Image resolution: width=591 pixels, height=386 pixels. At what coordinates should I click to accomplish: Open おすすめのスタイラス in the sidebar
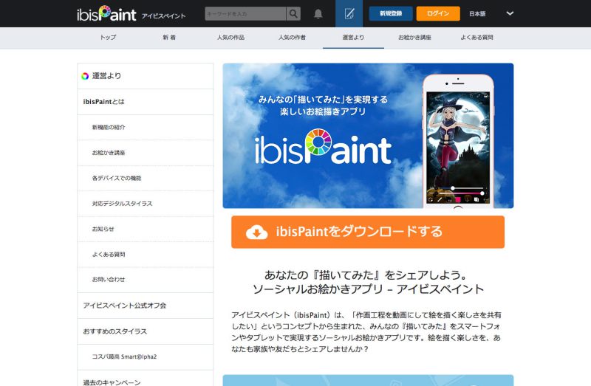145,331
